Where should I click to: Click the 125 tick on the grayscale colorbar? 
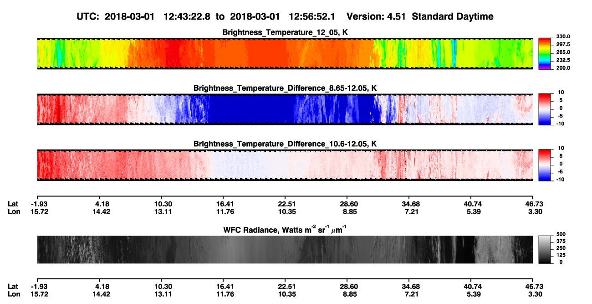(x=561, y=255)
